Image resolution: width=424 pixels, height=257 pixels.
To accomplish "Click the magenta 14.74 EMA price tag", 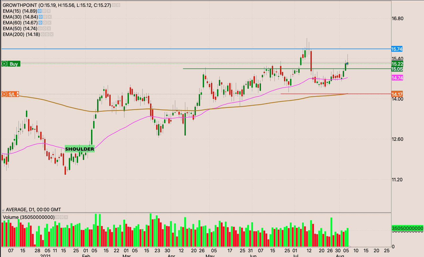I will (x=397, y=78).
